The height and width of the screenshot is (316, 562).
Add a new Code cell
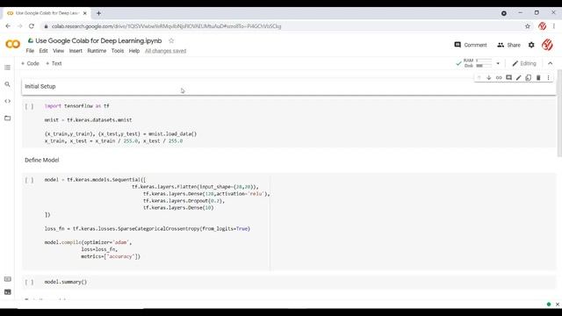point(30,63)
